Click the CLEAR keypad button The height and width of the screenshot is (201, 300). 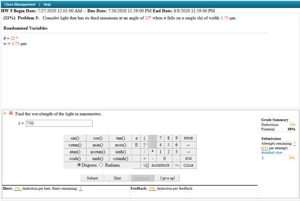[x=188, y=165]
